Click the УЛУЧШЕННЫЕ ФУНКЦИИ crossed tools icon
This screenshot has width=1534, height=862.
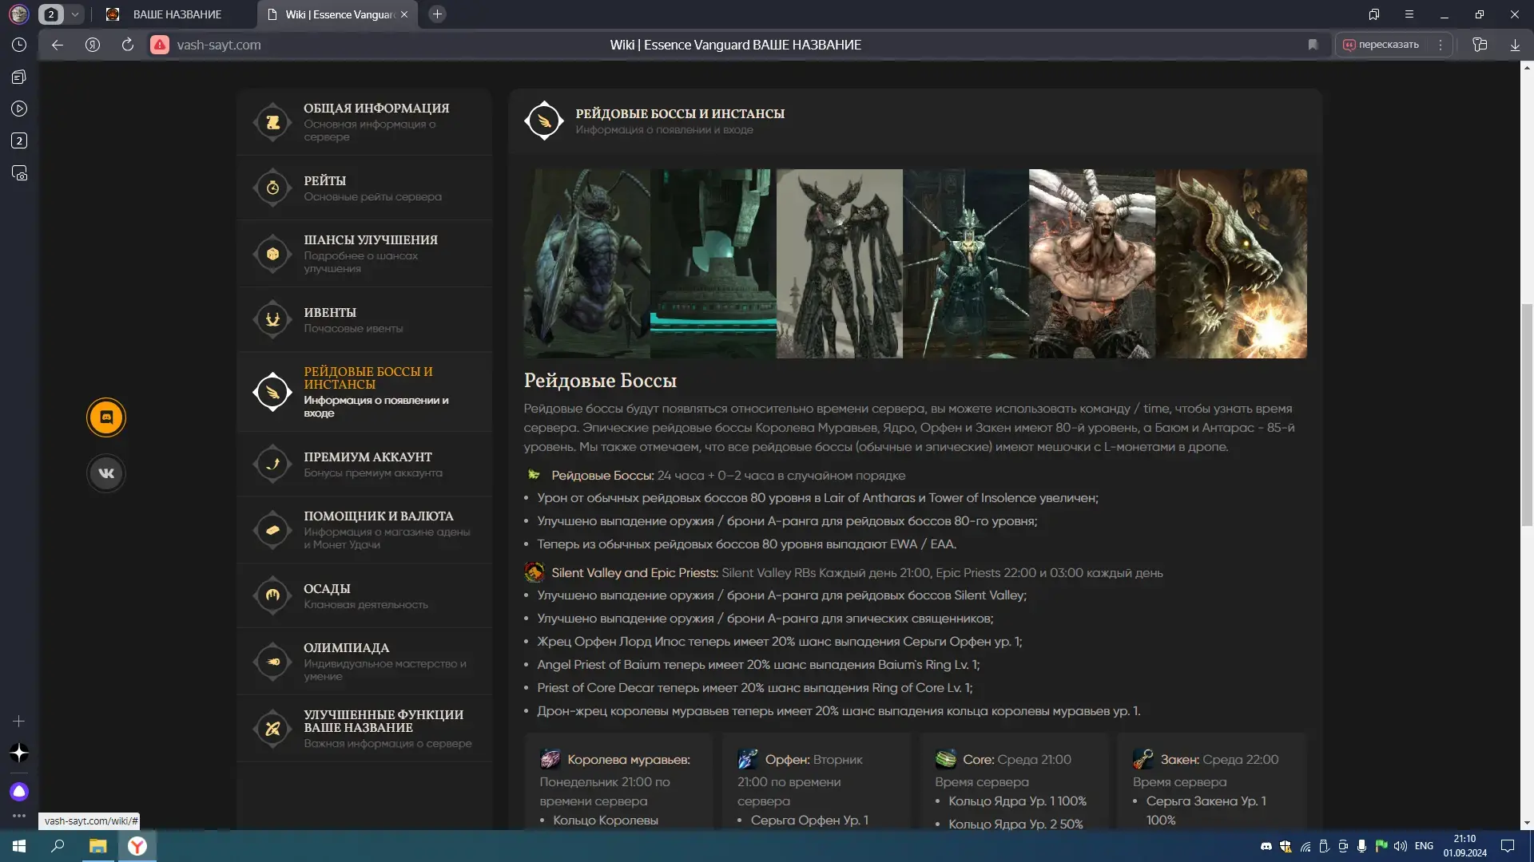coord(272,729)
